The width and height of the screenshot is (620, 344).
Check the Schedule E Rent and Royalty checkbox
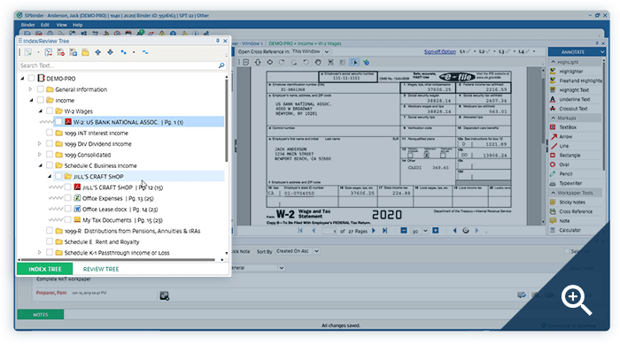pyautogui.click(x=50, y=241)
